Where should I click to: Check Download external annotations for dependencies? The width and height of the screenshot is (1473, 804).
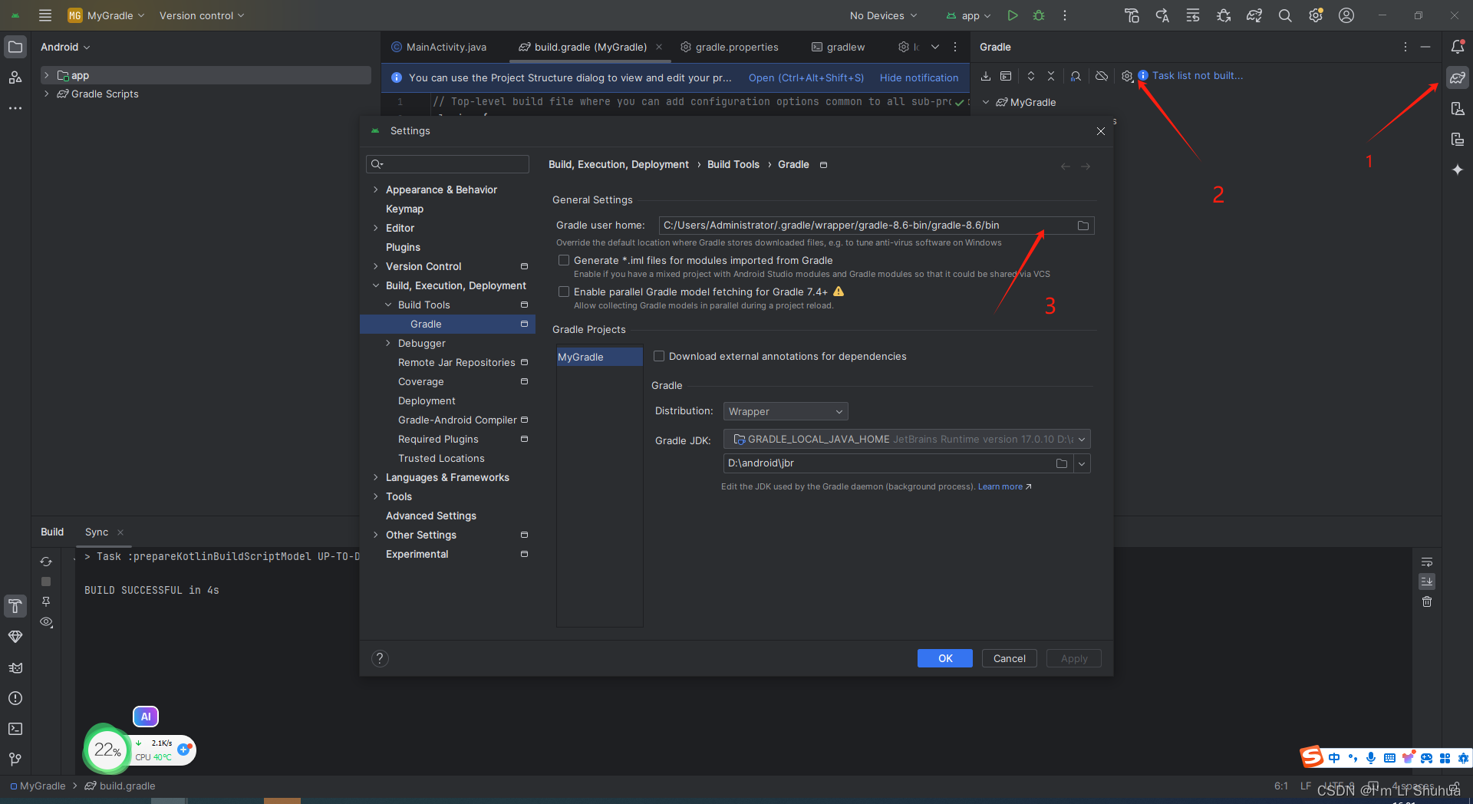(659, 356)
